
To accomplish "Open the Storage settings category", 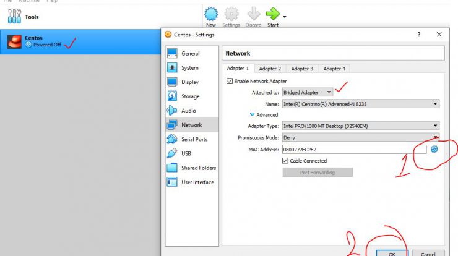I will (192, 96).
